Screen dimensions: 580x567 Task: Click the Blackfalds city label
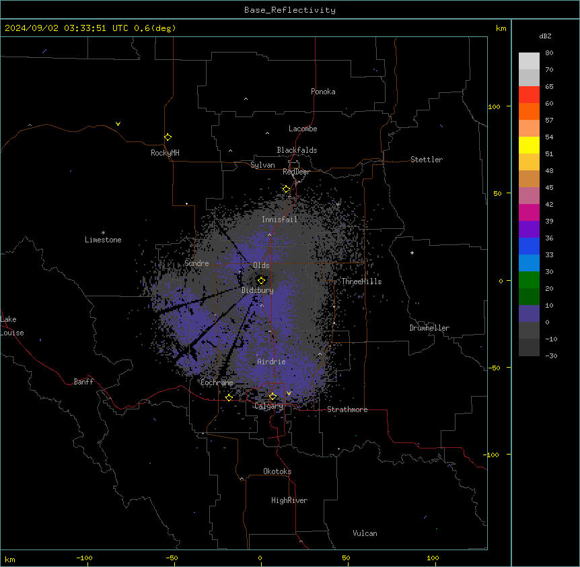tap(297, 150)
